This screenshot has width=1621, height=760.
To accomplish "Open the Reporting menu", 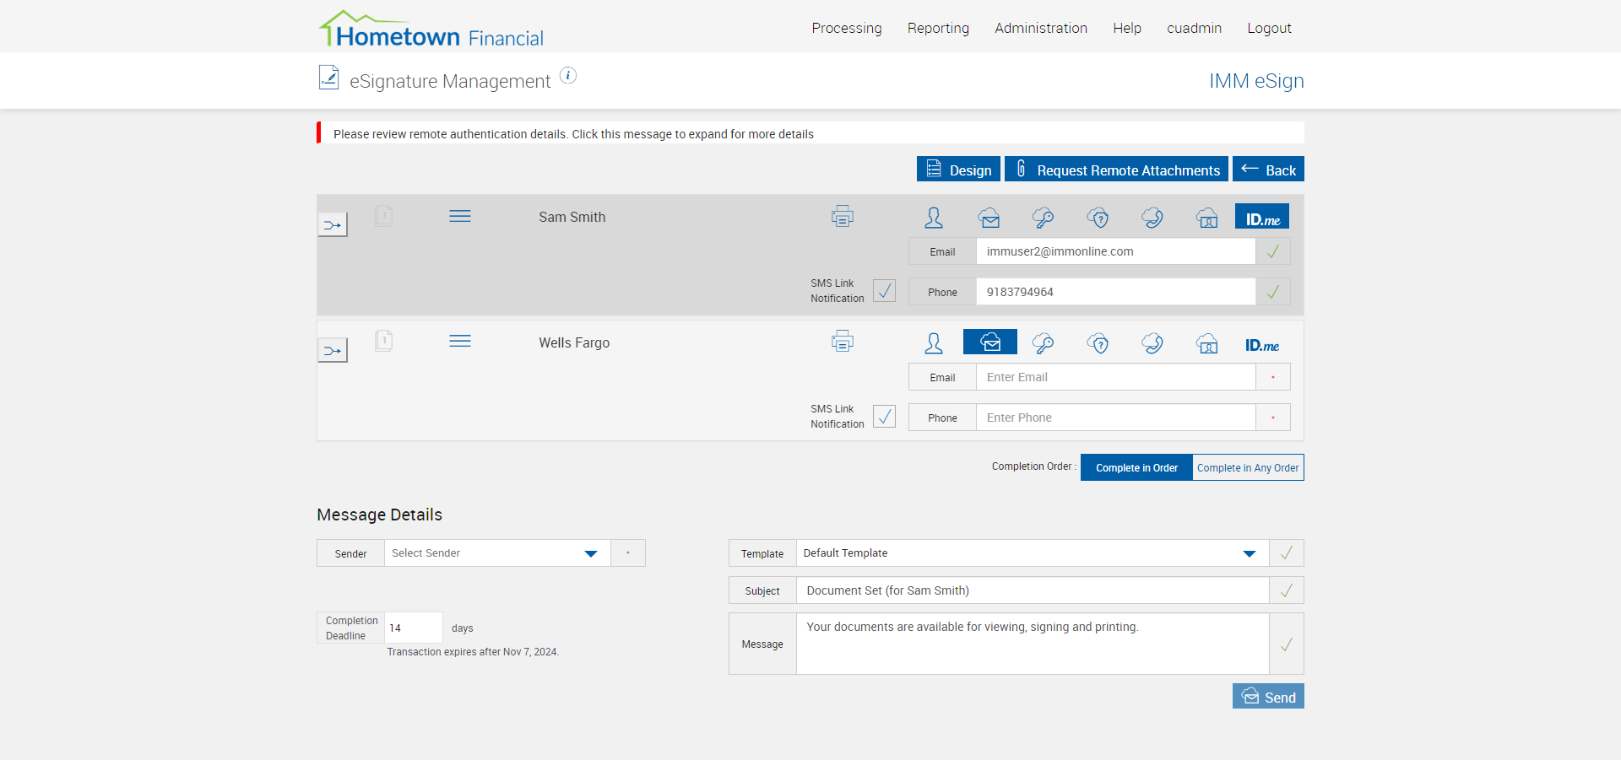I will coord(938,28).
